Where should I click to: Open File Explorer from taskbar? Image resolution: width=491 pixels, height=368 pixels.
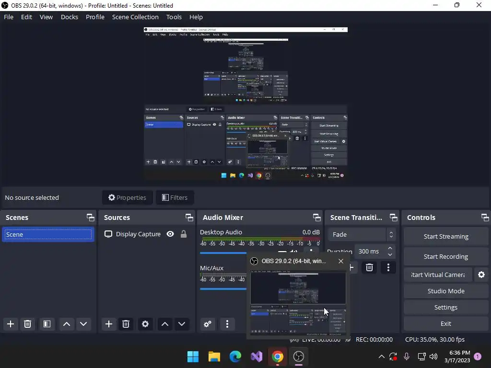tap(214, 356)
